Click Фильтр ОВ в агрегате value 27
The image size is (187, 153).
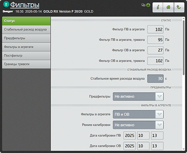pos(156,50)
